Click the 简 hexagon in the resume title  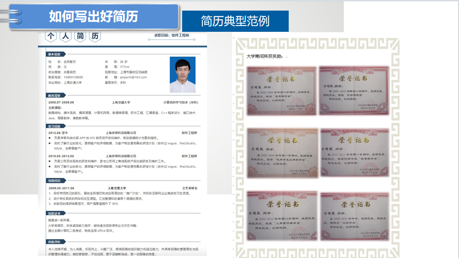click(x=80, y=36)
